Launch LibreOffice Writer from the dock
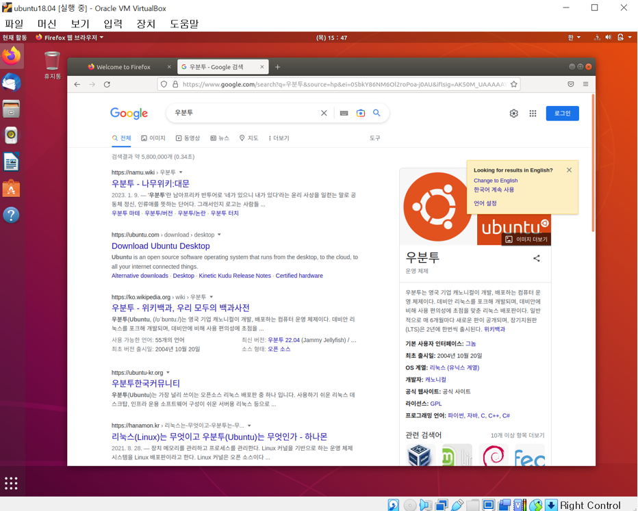The width and height of the screenshot is (638, 511). [12, 162]
